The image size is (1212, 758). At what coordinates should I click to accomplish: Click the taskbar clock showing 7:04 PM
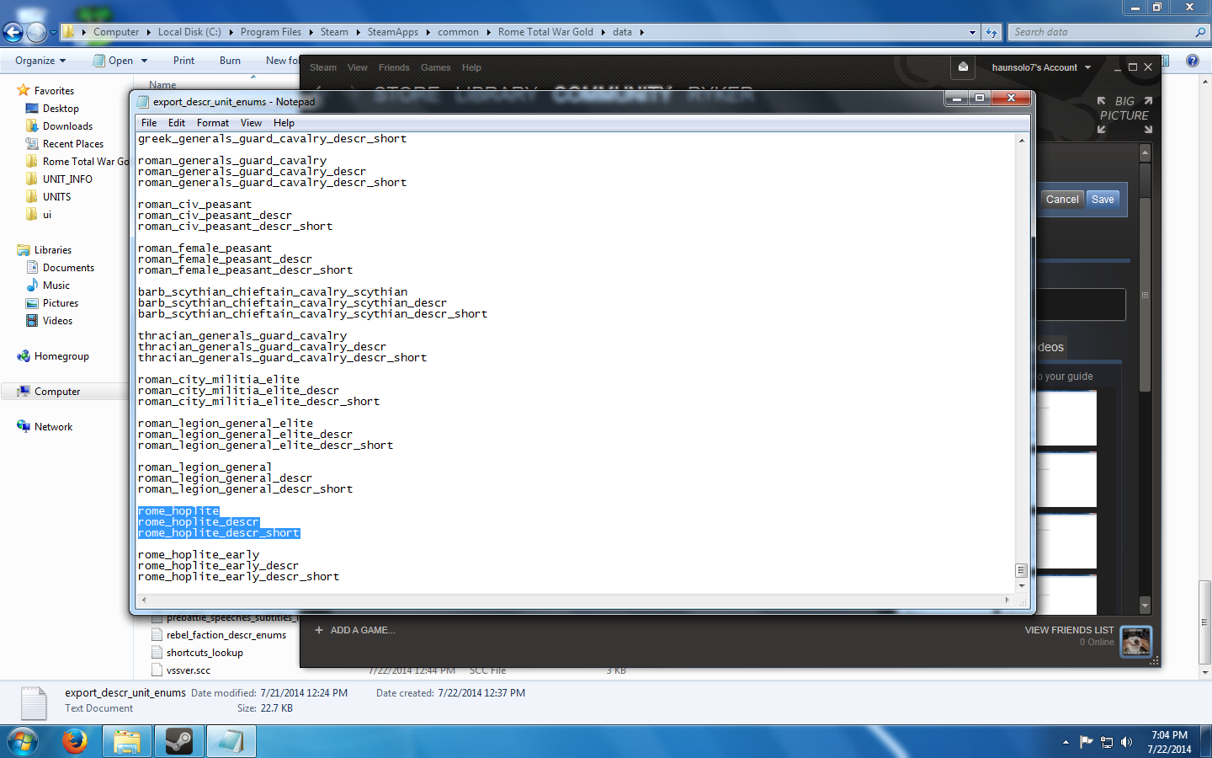point(1169,742)
